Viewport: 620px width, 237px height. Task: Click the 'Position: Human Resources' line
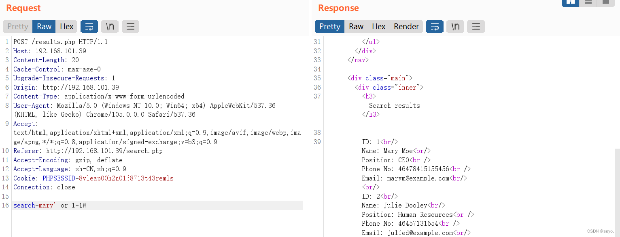click(418, 215)
